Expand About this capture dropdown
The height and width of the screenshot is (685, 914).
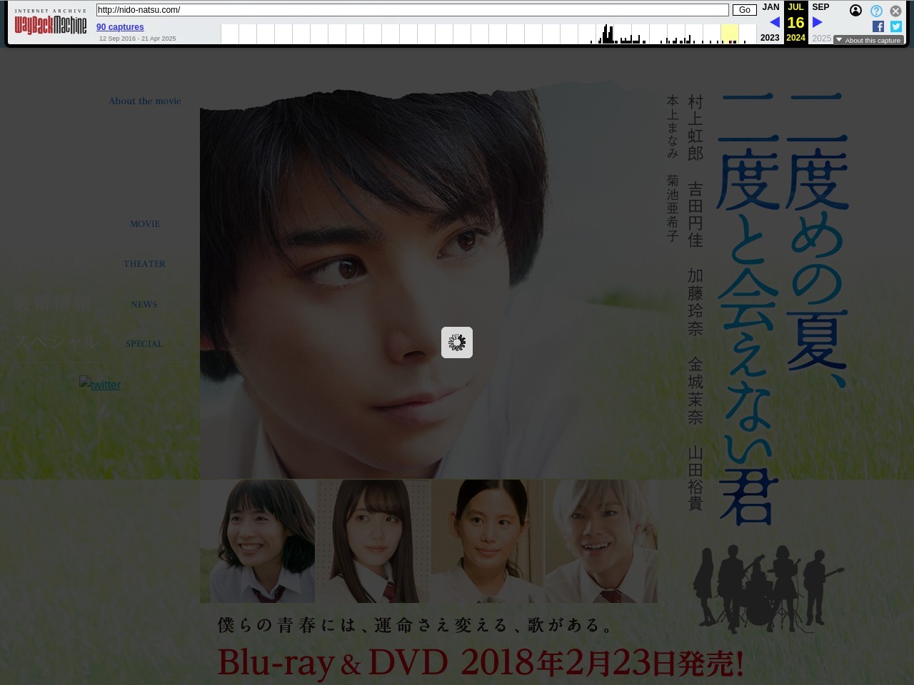(x=868, y=40)
